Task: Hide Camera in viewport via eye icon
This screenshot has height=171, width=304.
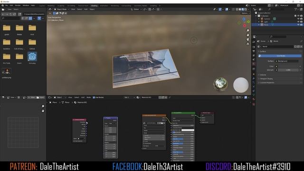Action: point(298,19)
